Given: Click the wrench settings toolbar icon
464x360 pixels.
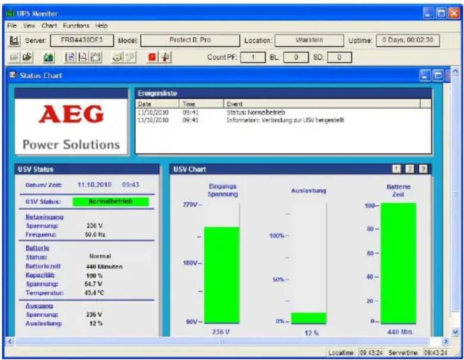Looking at the screenshot, I should coord(131,57).
